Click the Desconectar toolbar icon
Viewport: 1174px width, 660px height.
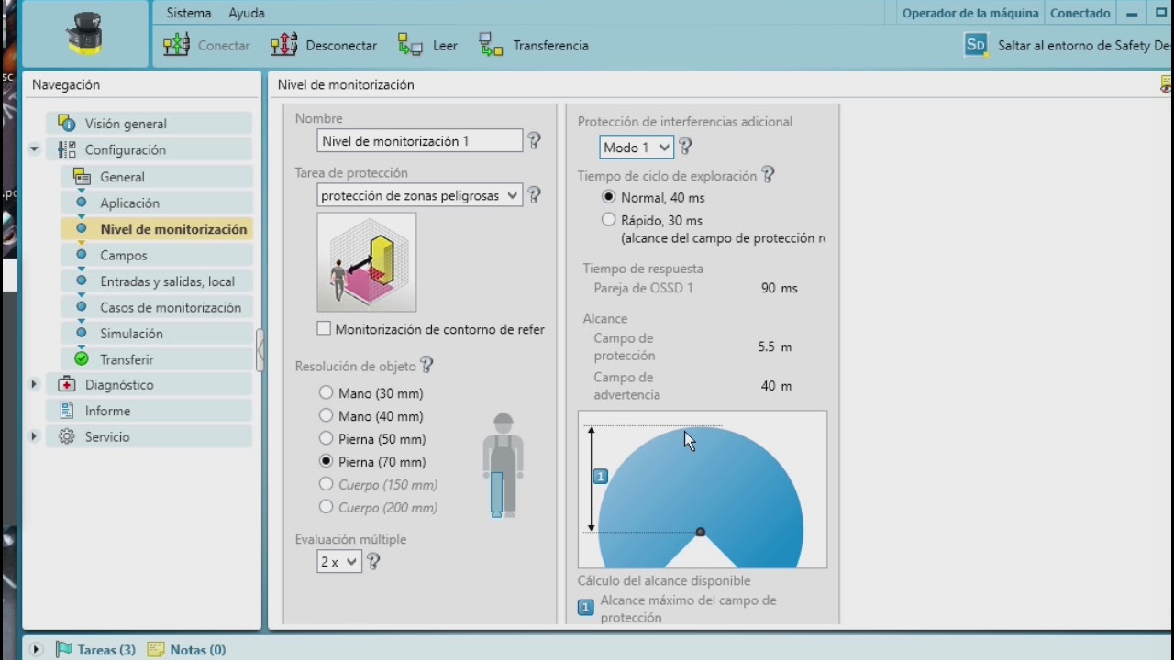(x=284, y=45)
